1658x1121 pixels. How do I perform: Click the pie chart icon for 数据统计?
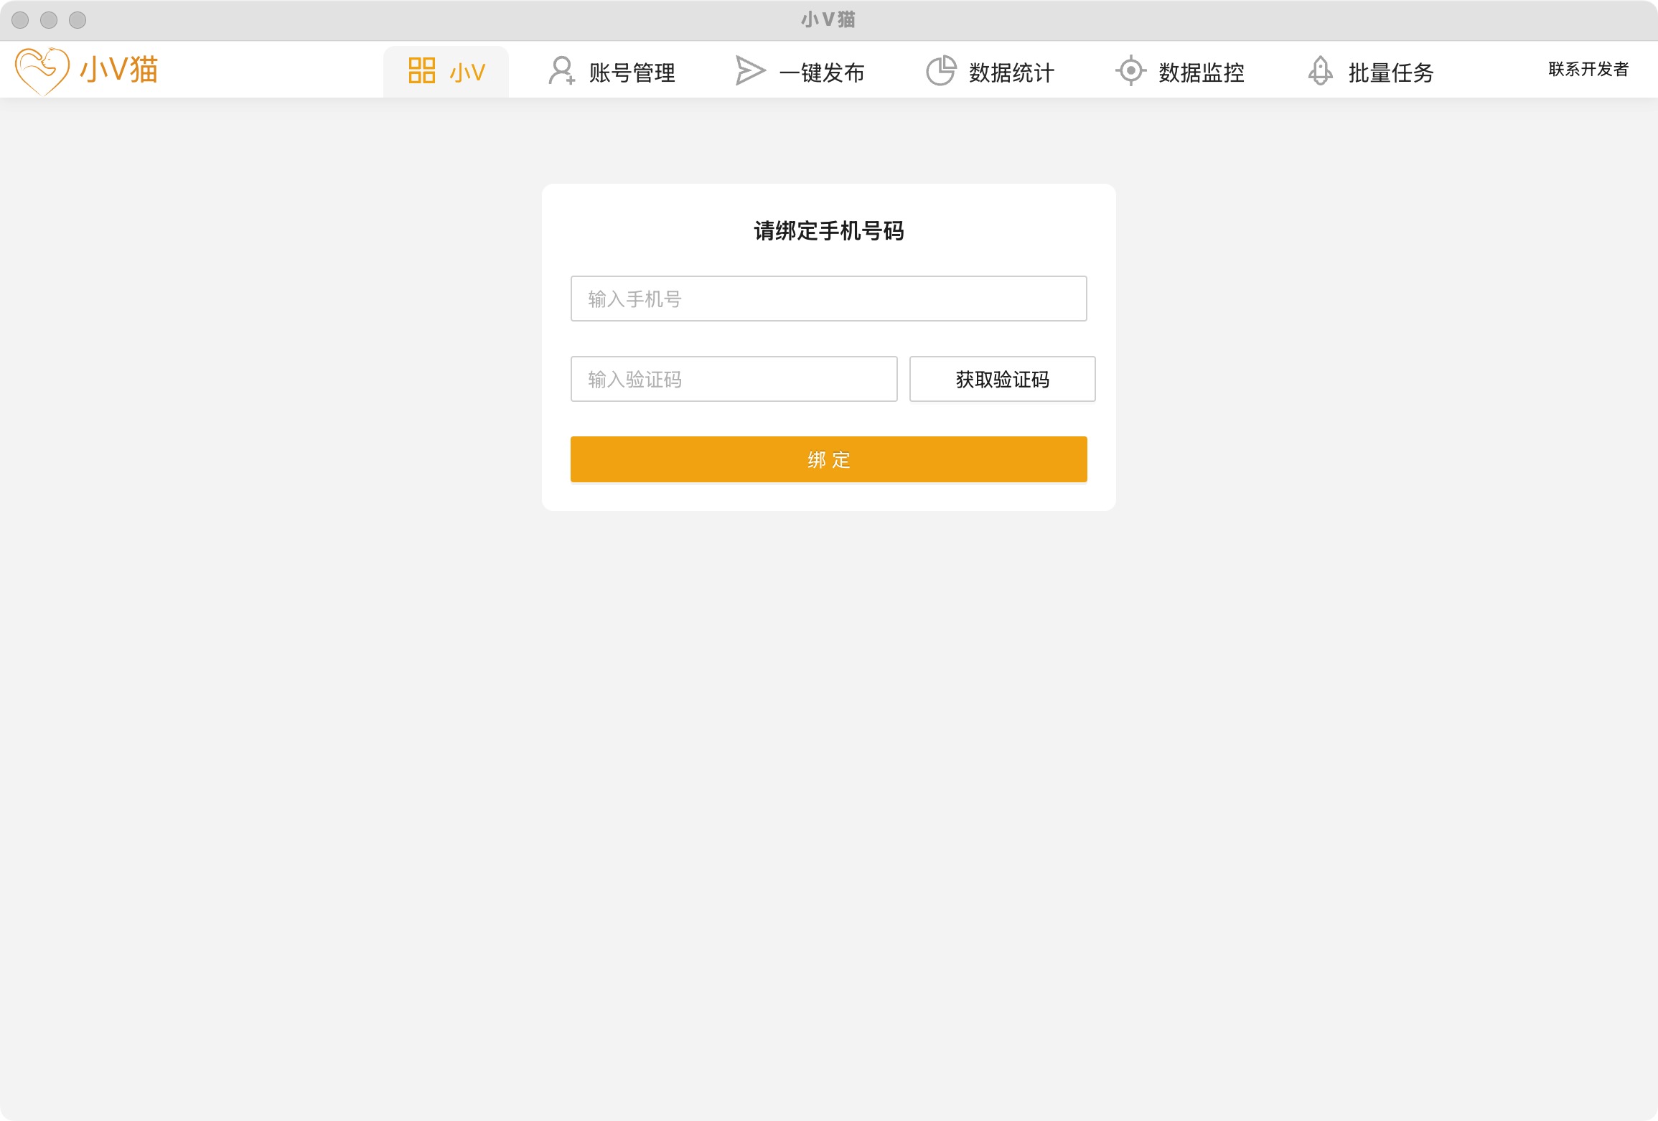coord(941,70)
